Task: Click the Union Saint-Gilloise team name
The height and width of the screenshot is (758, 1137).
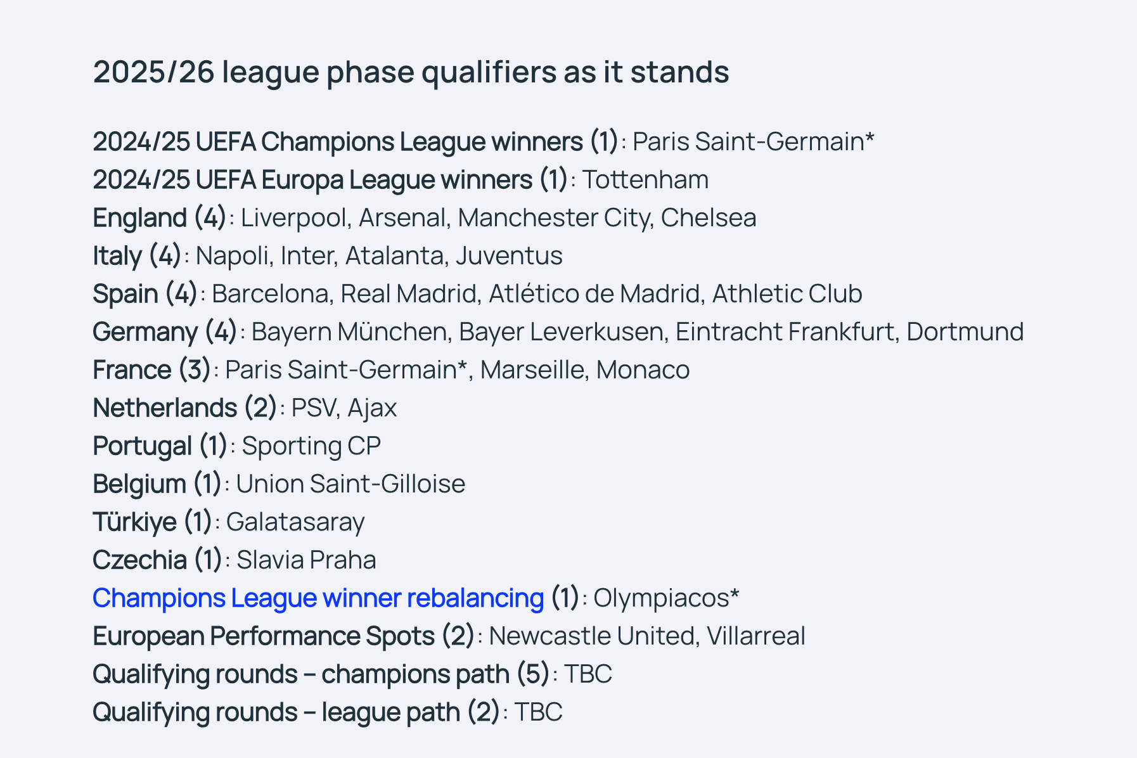Action: pyautogui.click(x=350, y=484)
